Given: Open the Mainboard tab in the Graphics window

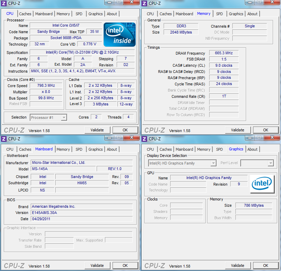Looking at the screenshot, I should (184, 149).
